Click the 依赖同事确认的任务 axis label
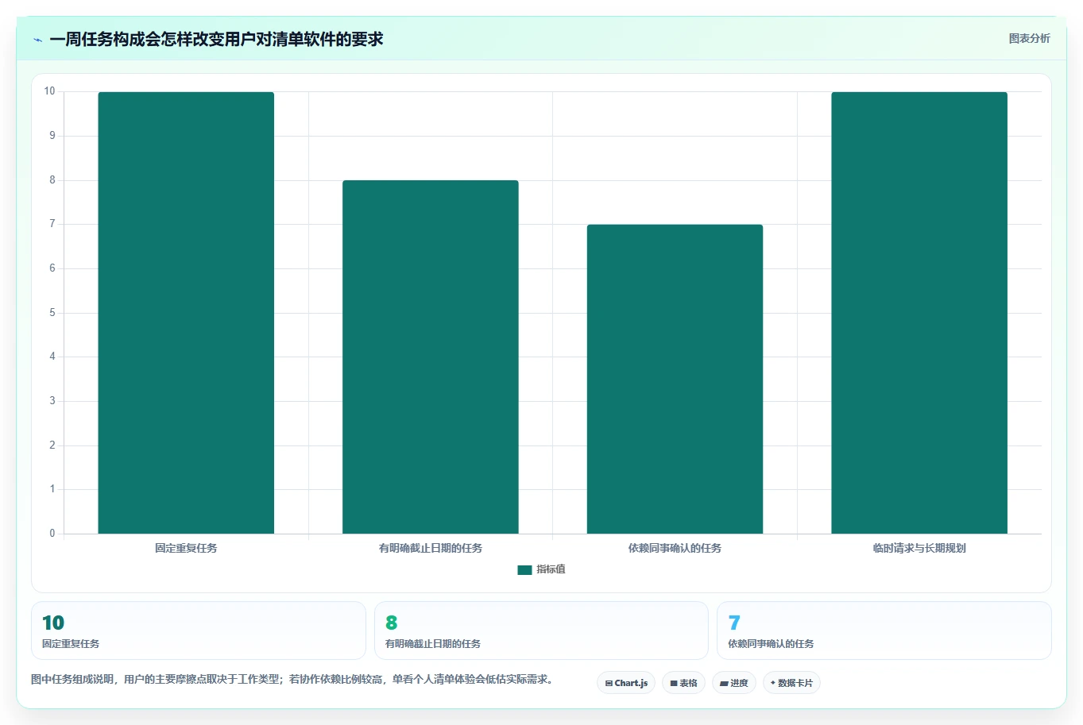 tap(675, 548)
